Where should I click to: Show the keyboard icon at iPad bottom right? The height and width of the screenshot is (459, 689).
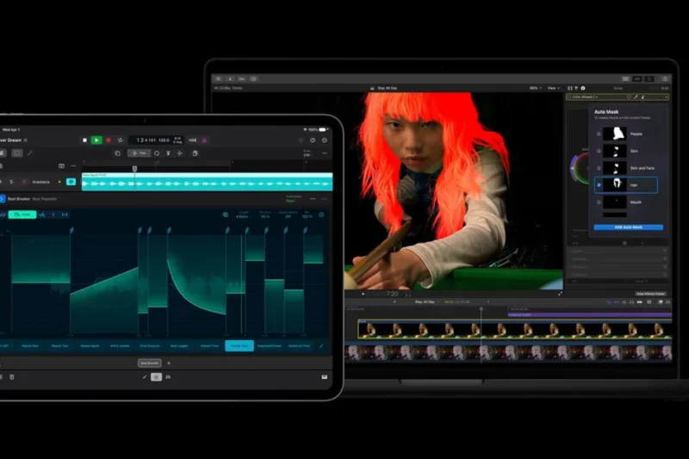(x=325, y=377)
